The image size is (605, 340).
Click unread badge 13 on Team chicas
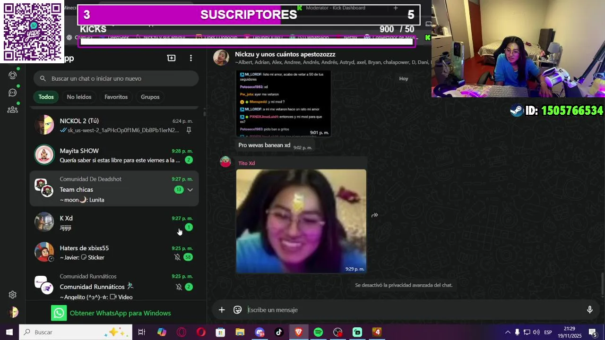click(x=179, y=190)
